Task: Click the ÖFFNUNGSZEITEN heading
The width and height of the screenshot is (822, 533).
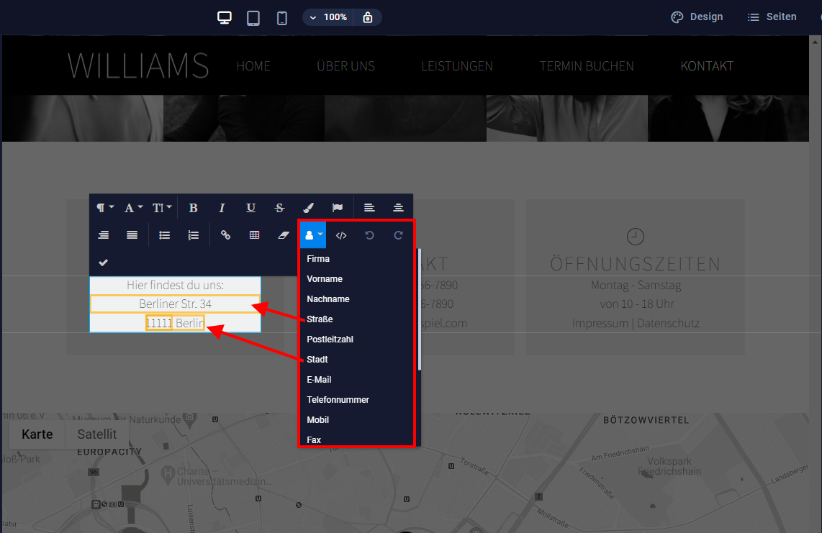Action: pos(636,263)
